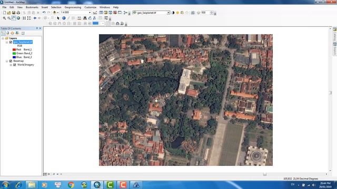Open the Insert menu
The width and height of the screenshot is (337, 189).
pos(45,7)
